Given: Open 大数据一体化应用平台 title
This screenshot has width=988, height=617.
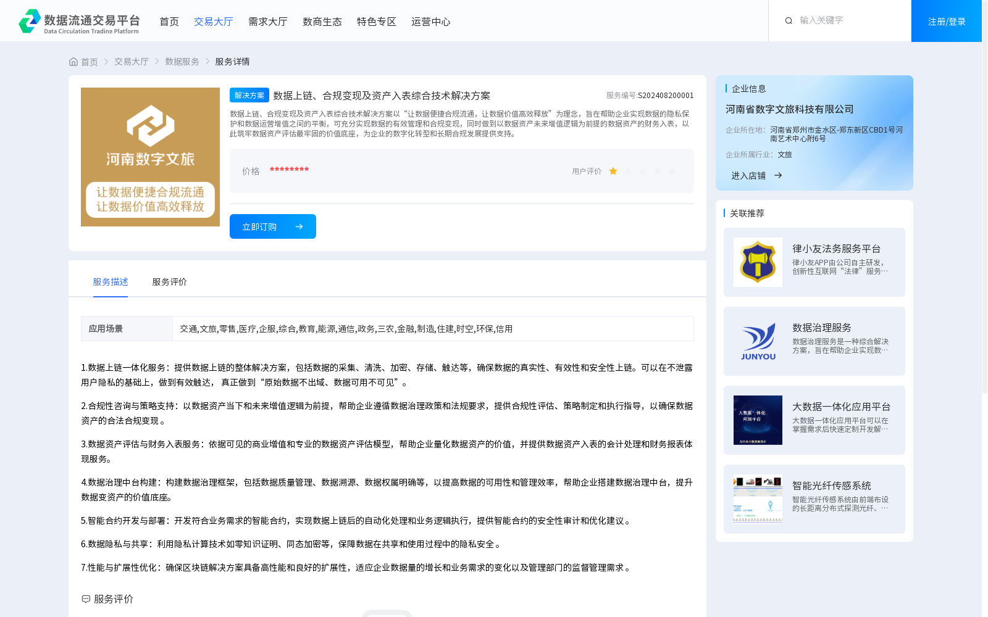Looking at the screenshot, I should point(842,407).
